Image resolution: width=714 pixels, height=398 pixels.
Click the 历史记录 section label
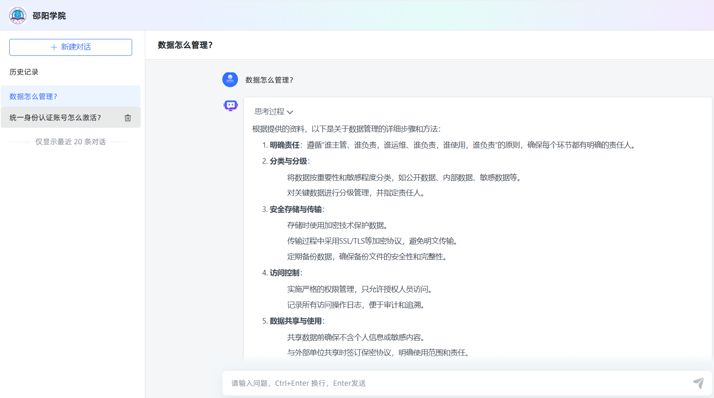(24, 72)
